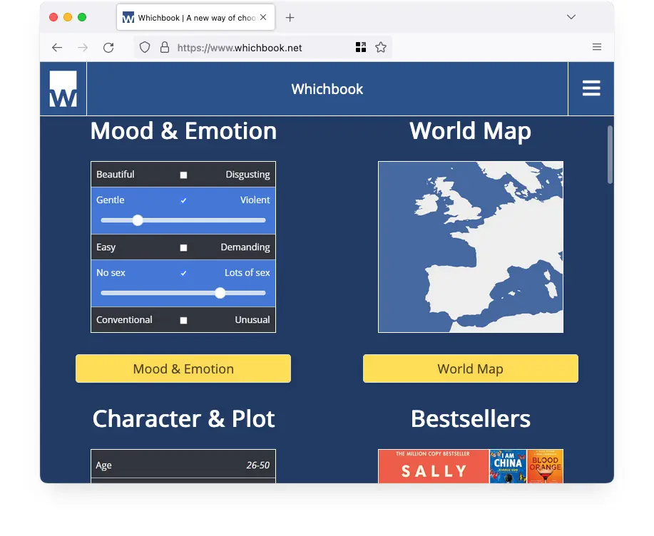
Task: Open the Firefox application menu
Action: (597, 47)
